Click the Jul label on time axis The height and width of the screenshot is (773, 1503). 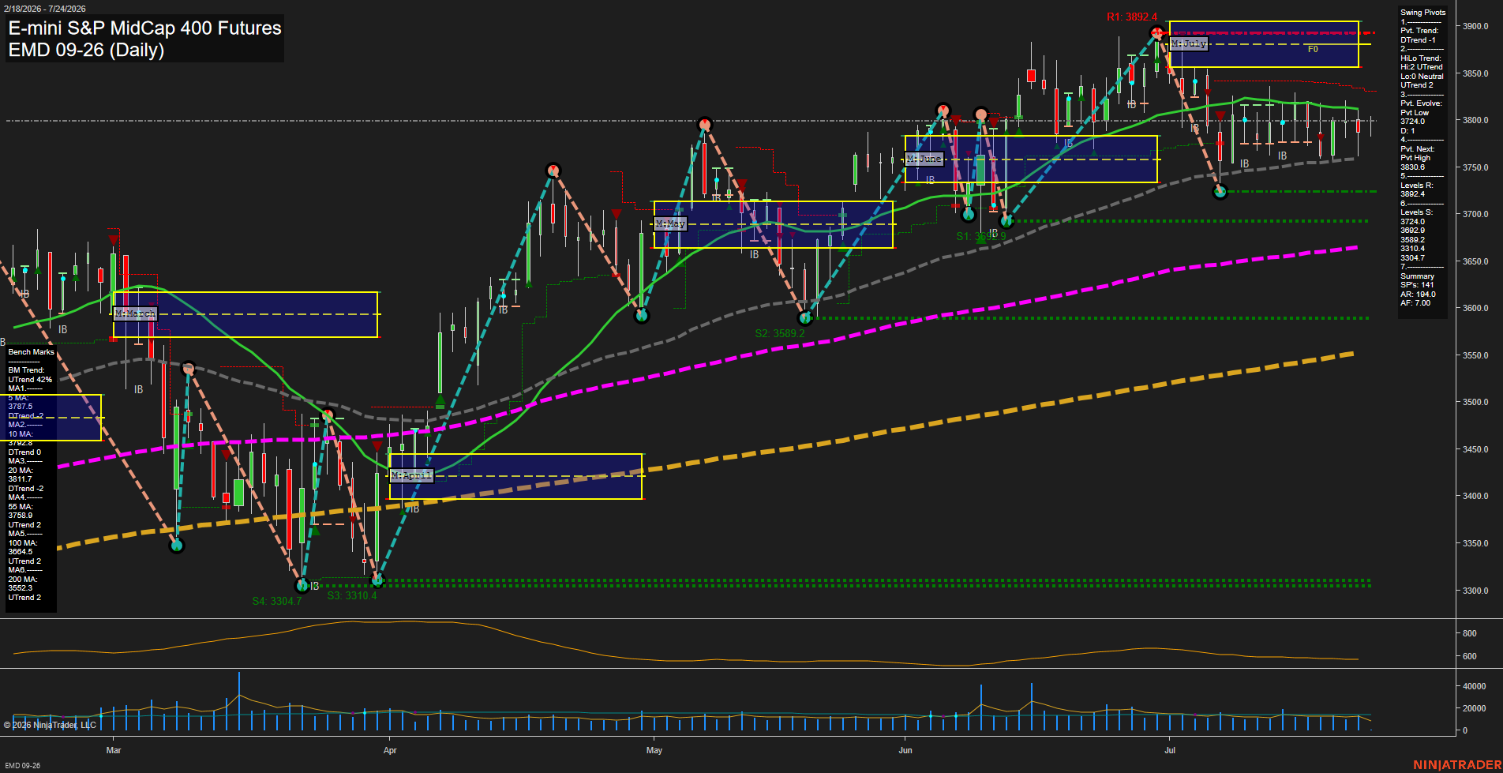pyautogui.click(x=1170, y=750)
